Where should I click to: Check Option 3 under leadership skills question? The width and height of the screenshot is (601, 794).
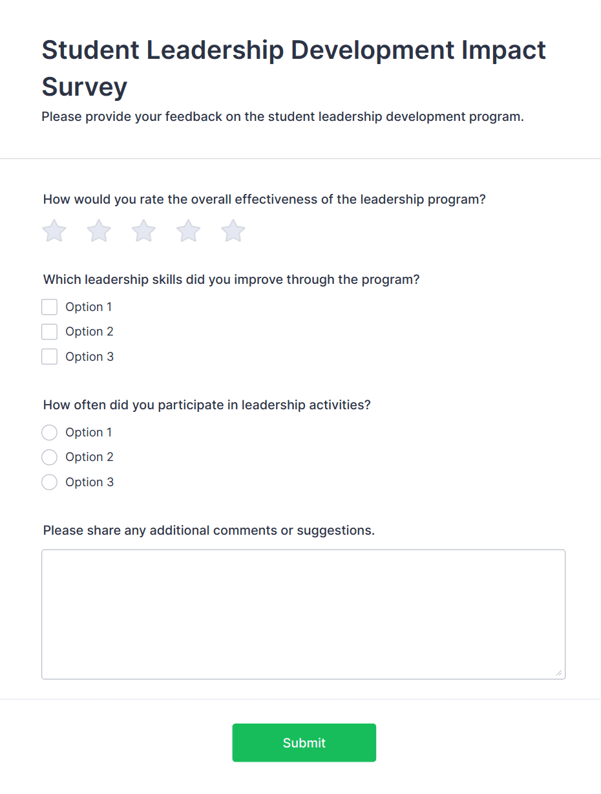pyautogui.click(x=49, y=356)
